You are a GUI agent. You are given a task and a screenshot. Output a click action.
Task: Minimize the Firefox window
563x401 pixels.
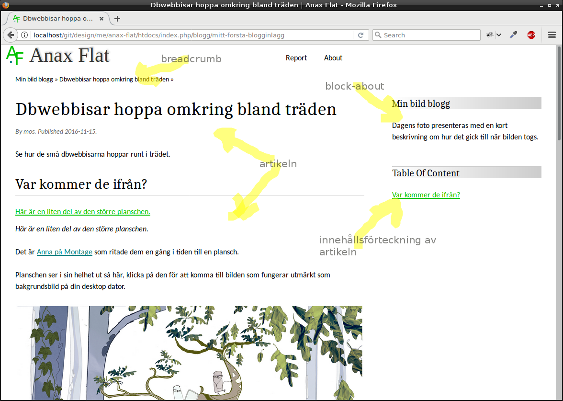coord(541,5)
